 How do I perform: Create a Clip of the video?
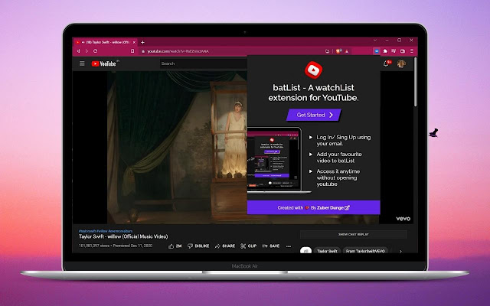(249, 246)
